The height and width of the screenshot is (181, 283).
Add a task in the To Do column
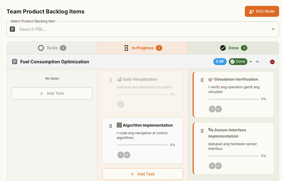pyautogui.click(x=52, y=93)
